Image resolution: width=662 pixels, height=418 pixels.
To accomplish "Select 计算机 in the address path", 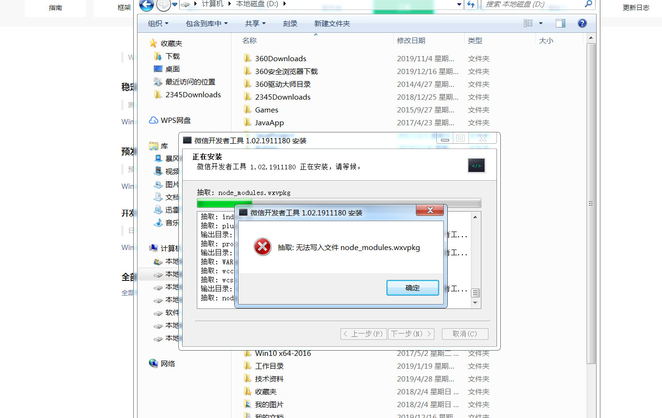I will click(x=212, y=4).
